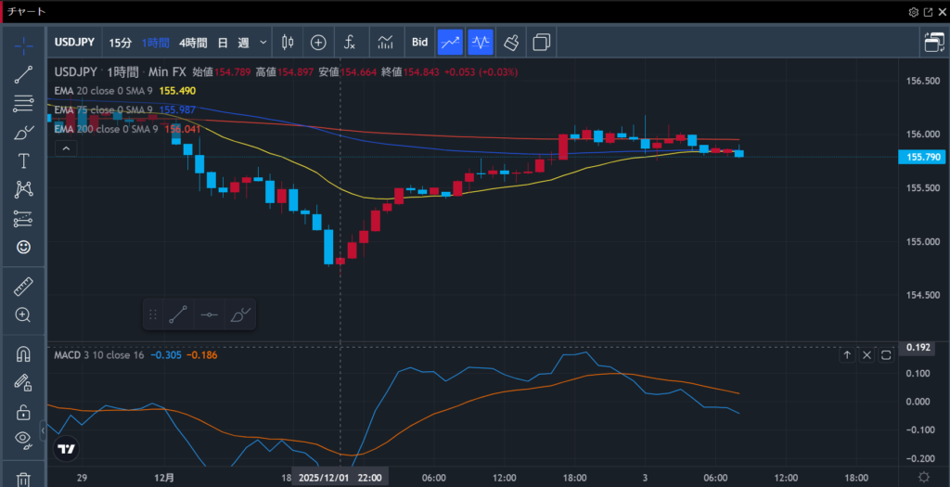Collapse the indicator legend chevron

pyautogui.click(x=65, y=147)
